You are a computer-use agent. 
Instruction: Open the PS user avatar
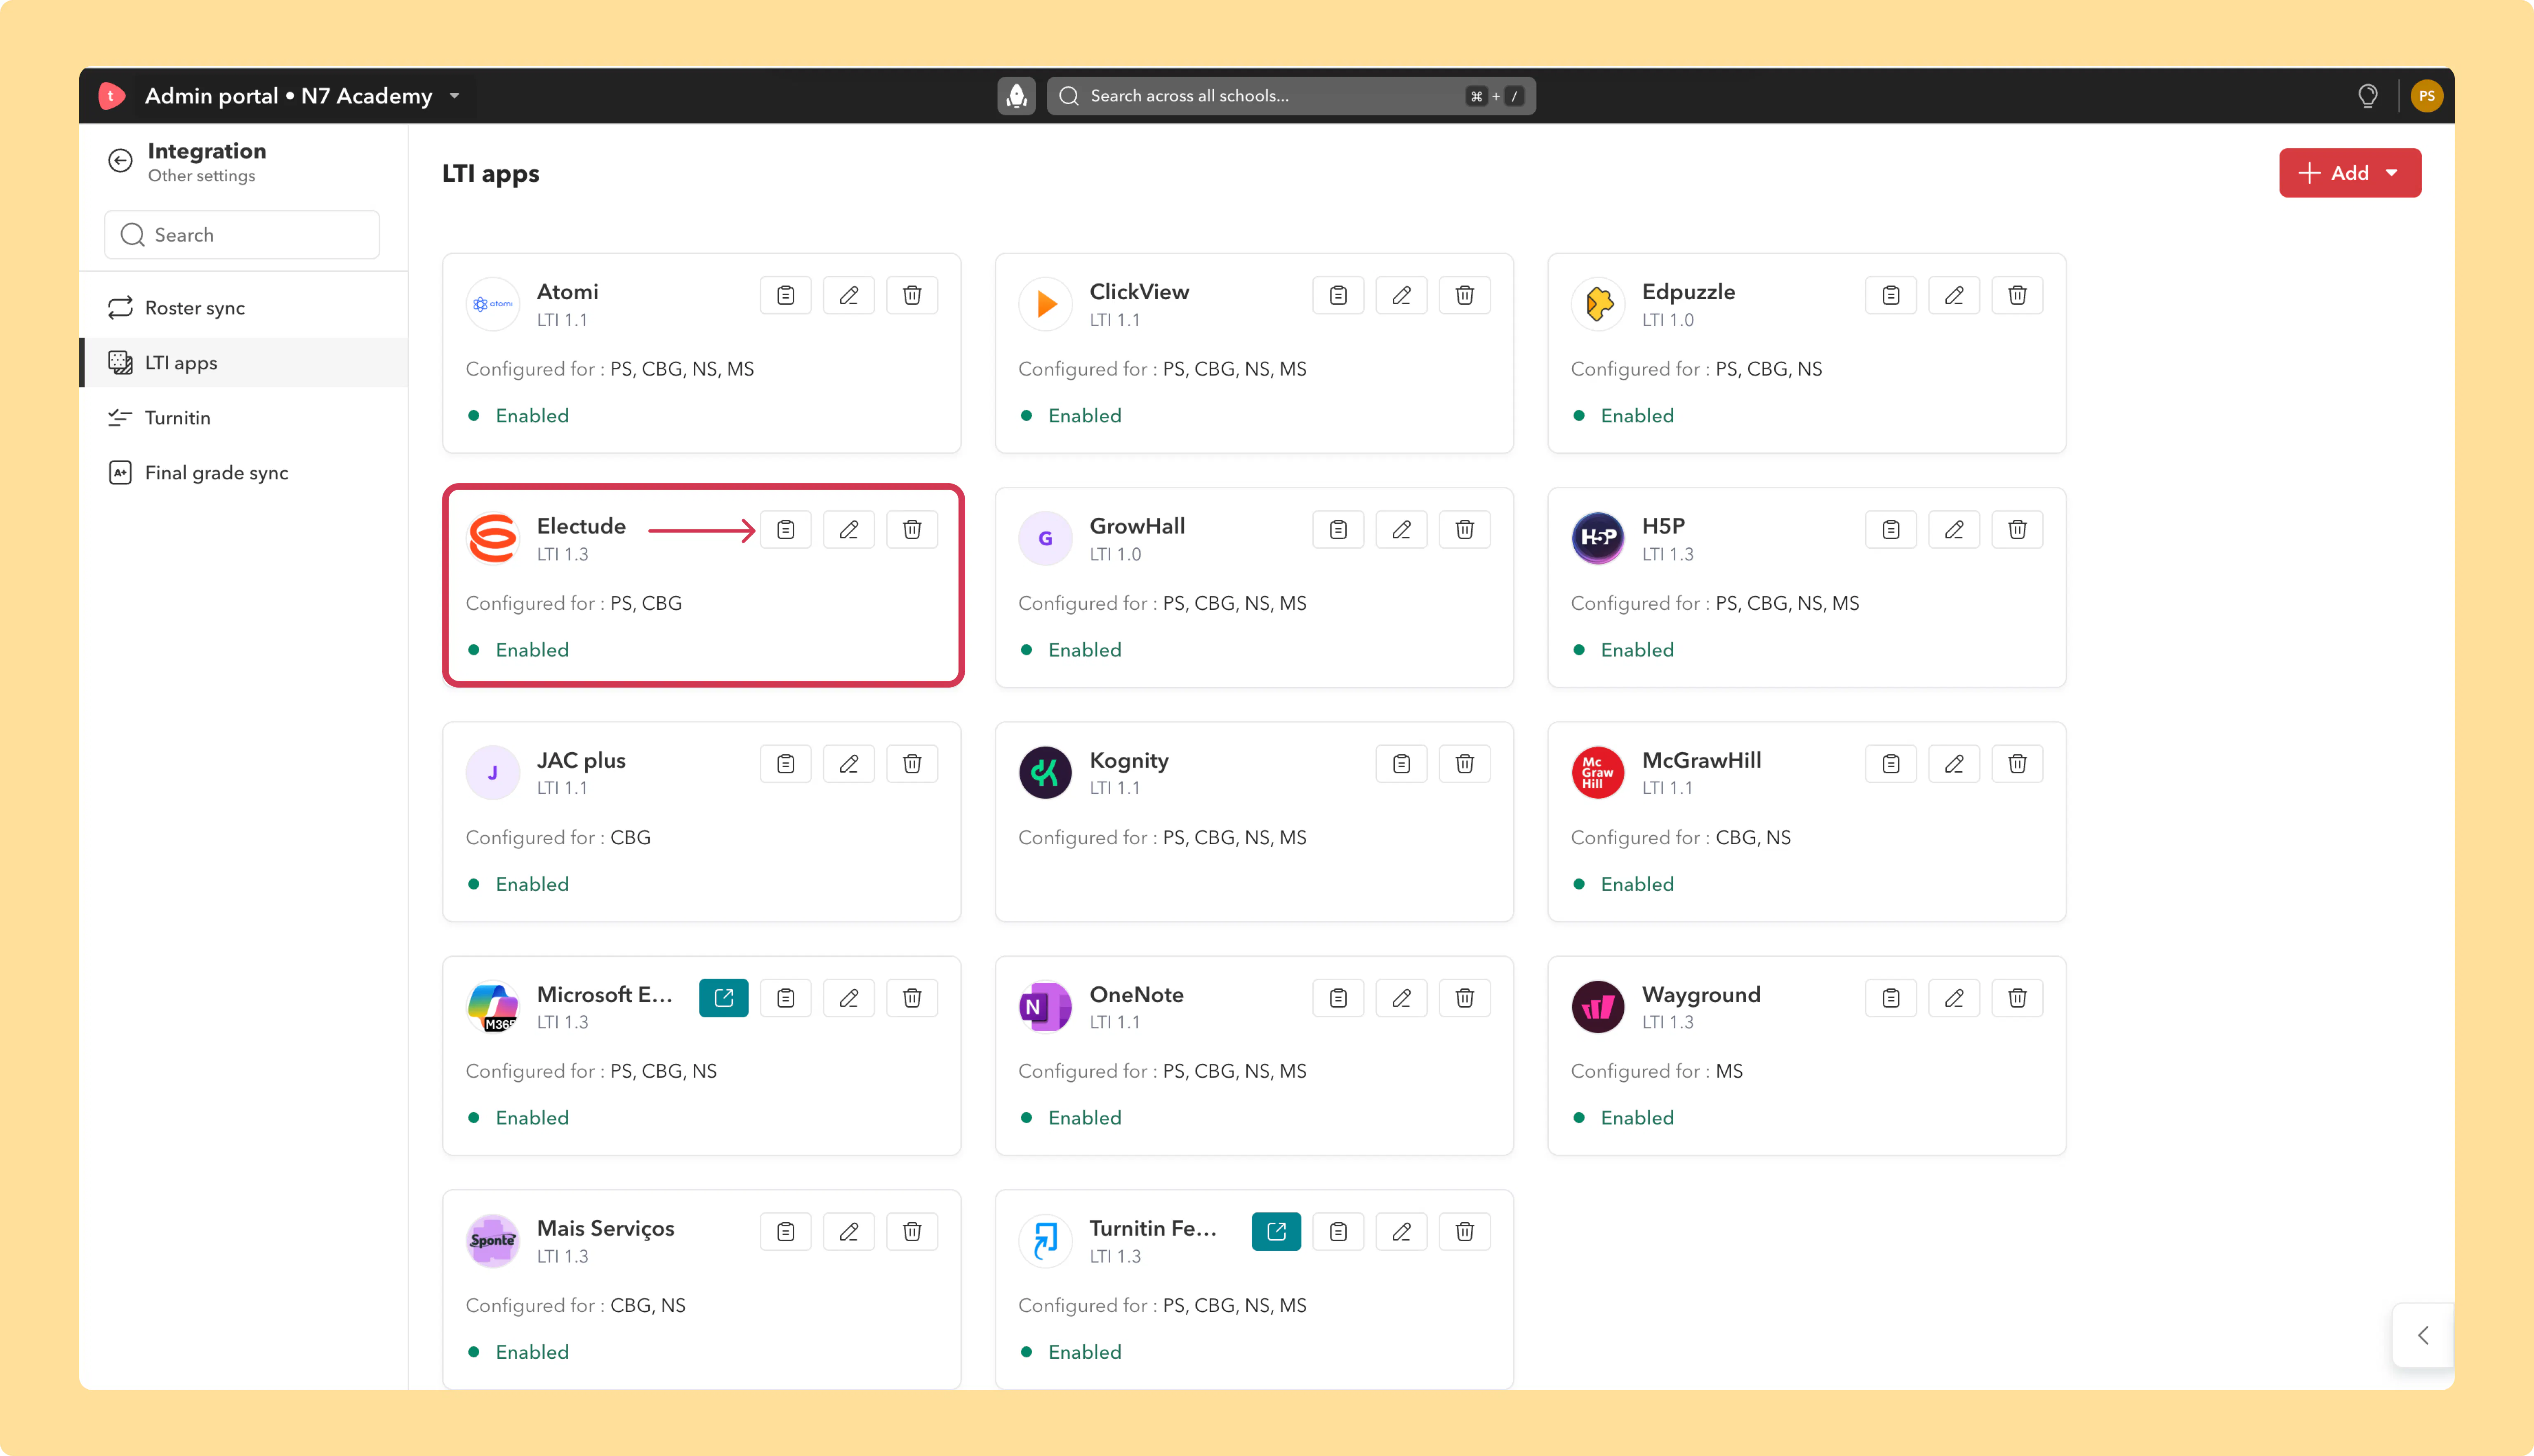coord(2426,96)
